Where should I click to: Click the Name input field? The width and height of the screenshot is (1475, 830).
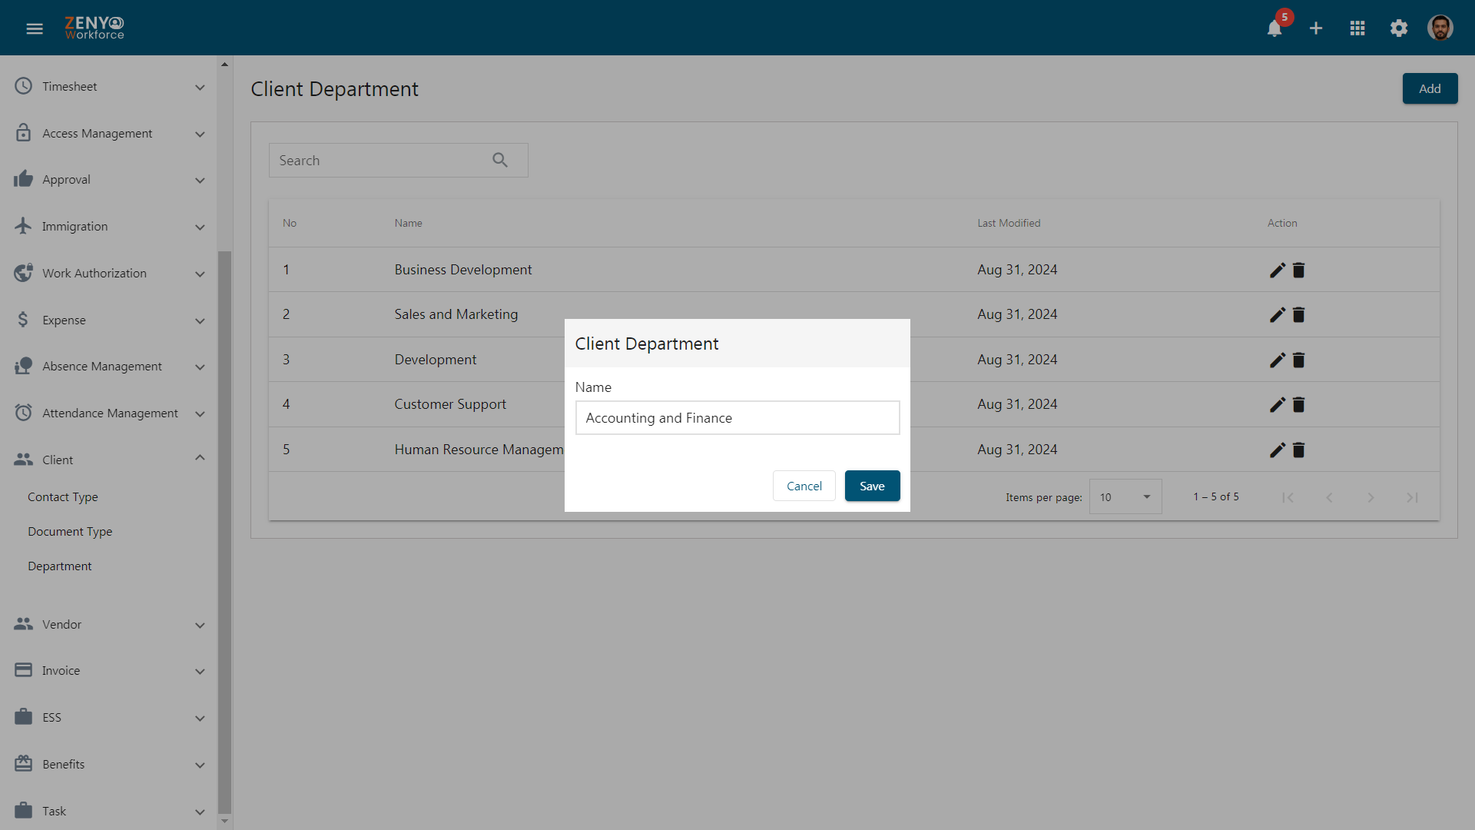pos(737,417)
